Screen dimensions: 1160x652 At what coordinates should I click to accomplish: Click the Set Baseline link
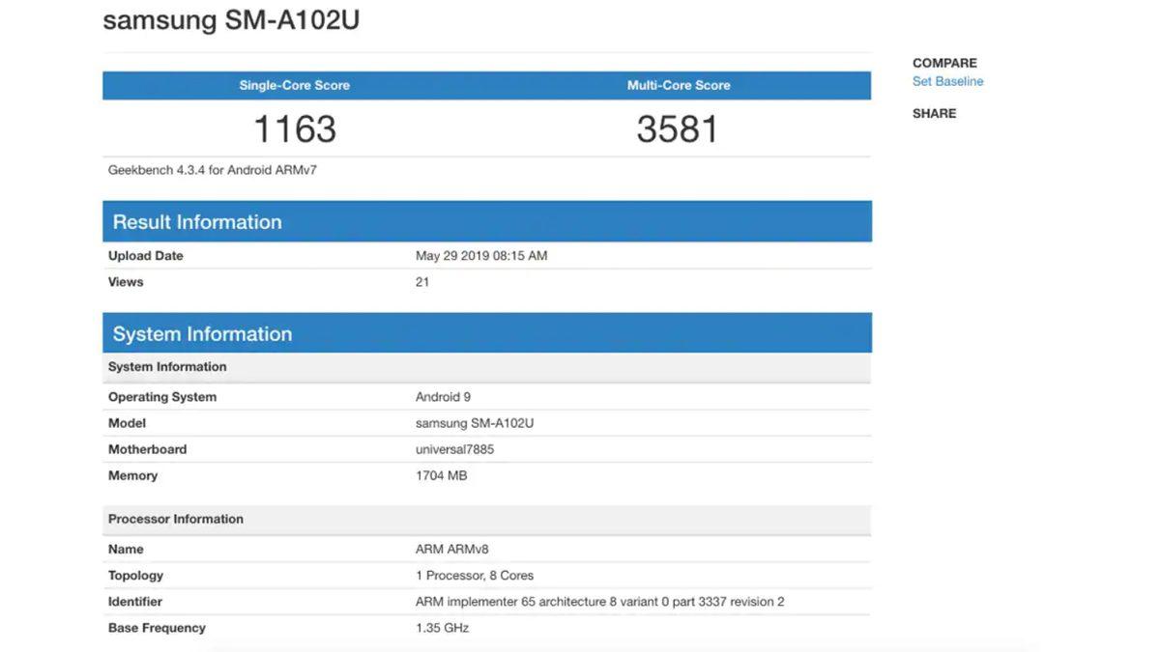pos(947,80)
